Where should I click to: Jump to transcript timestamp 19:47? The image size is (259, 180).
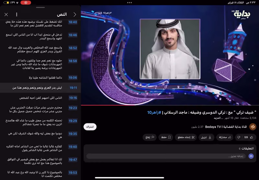(73, 160)
